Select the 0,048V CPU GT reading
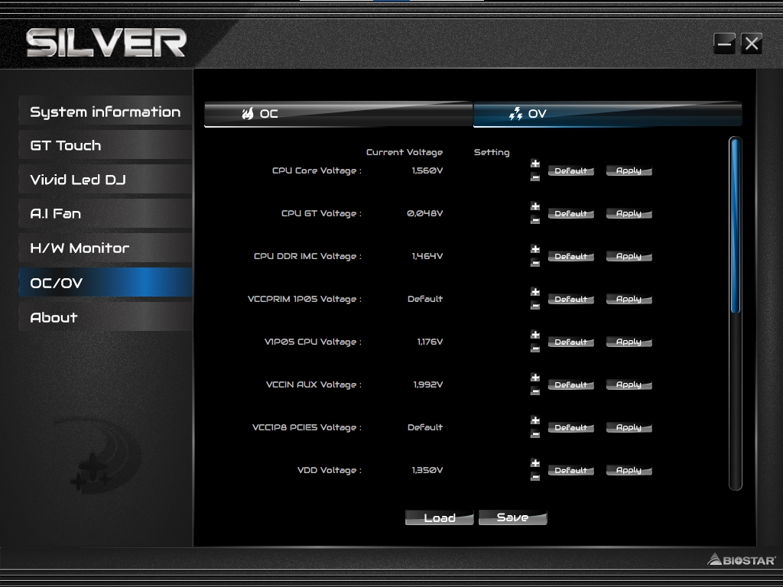 425,214
